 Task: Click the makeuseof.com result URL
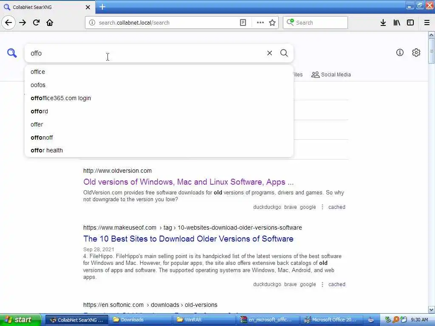click(192, 228)
